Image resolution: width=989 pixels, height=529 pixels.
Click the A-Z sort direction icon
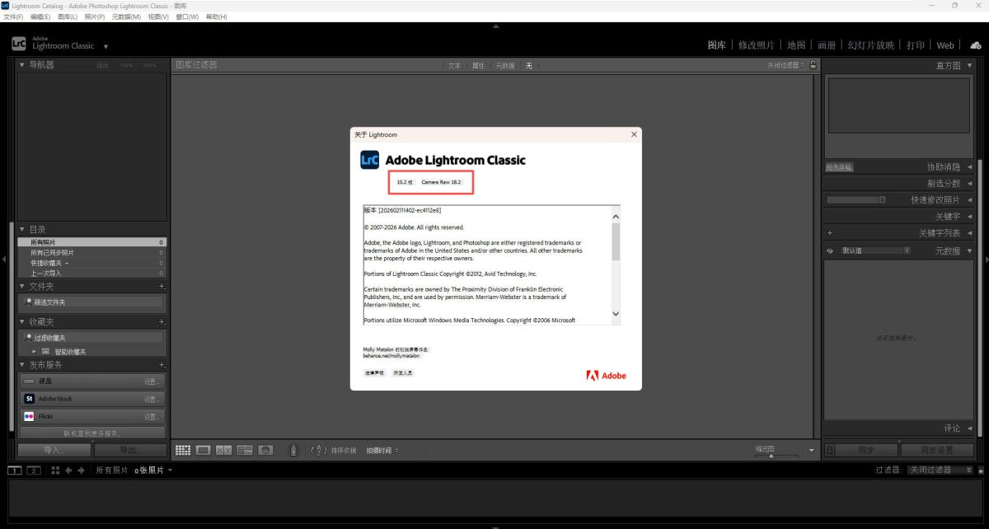[x=319, y=450]
